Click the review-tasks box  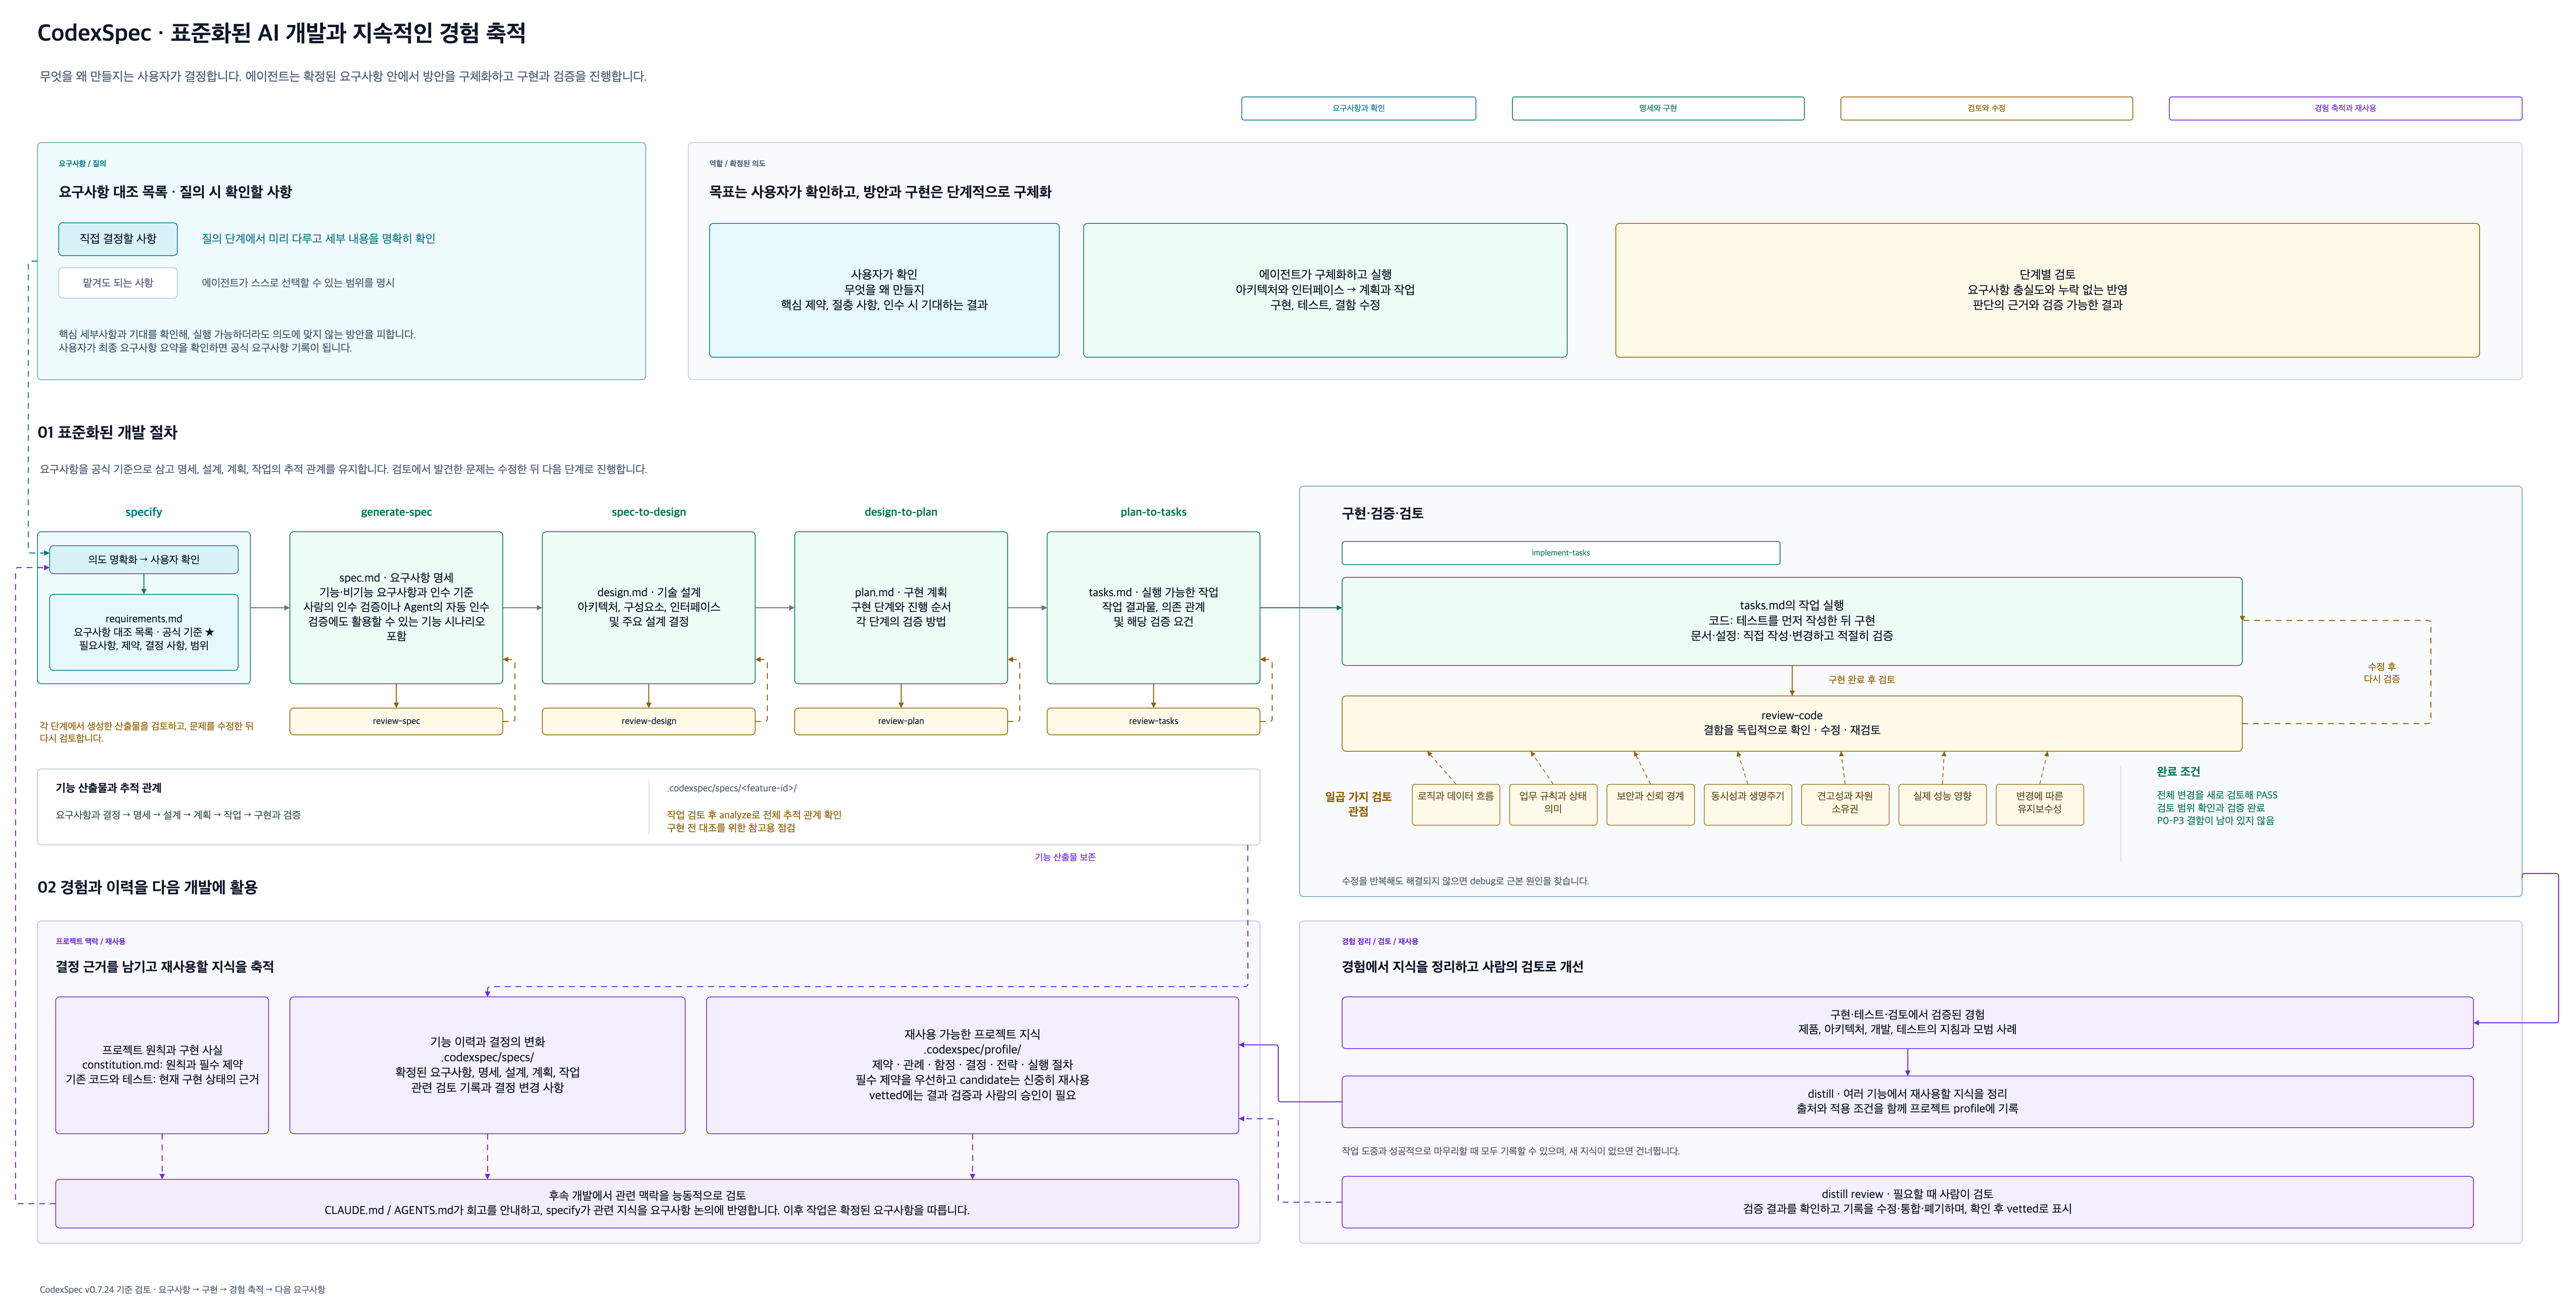(x=1153, y=722)
